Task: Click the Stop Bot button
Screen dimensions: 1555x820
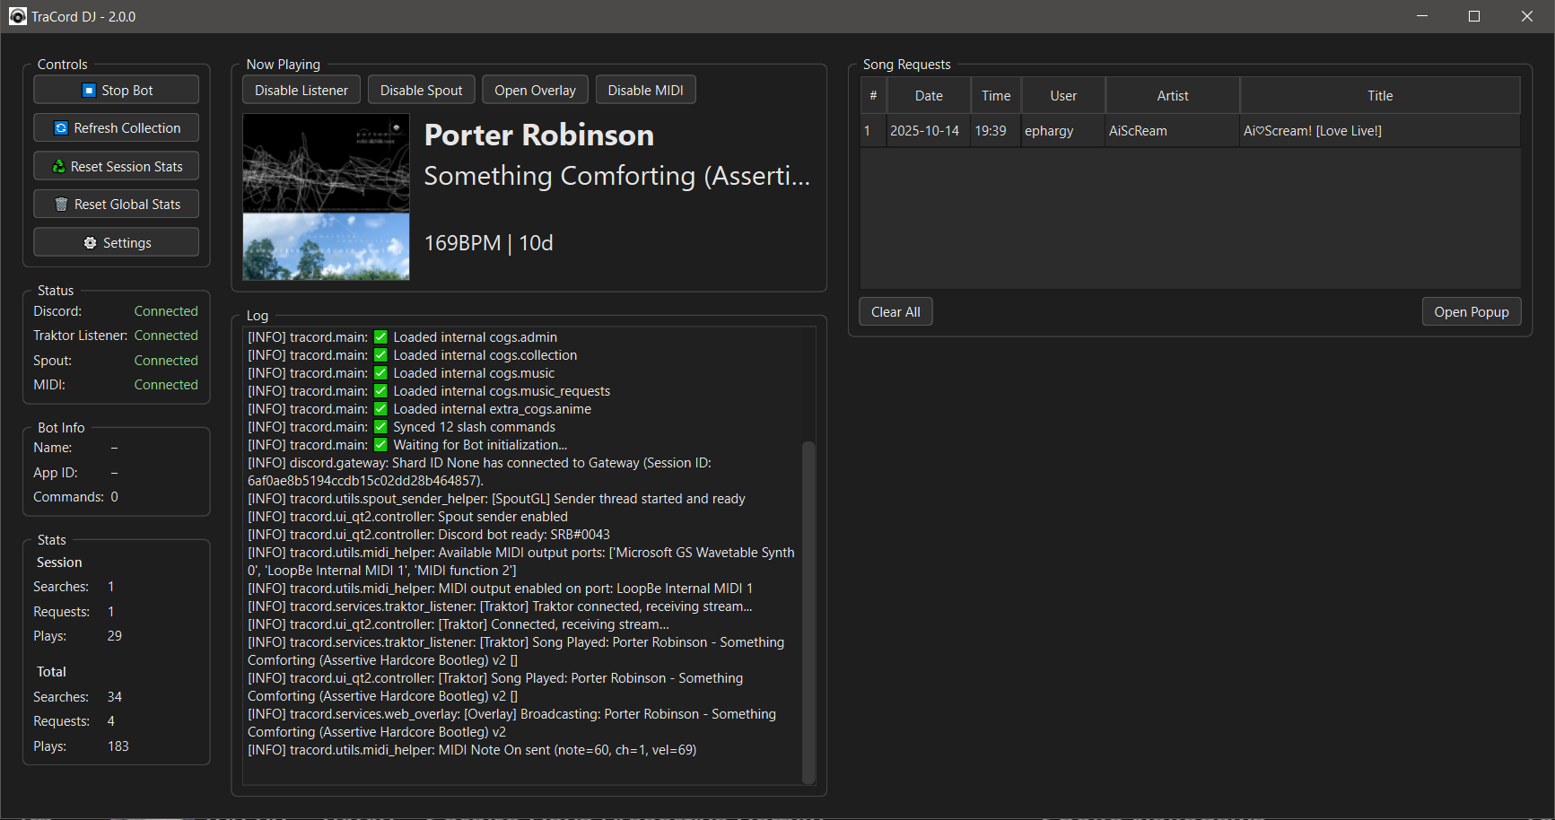Action: 116,90
